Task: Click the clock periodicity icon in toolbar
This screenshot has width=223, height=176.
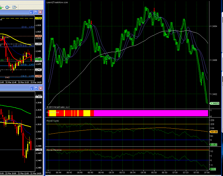Action: coord(7,7)
